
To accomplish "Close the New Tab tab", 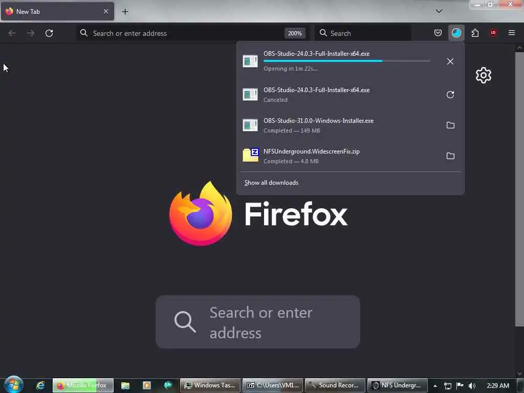I will point(105,11).
